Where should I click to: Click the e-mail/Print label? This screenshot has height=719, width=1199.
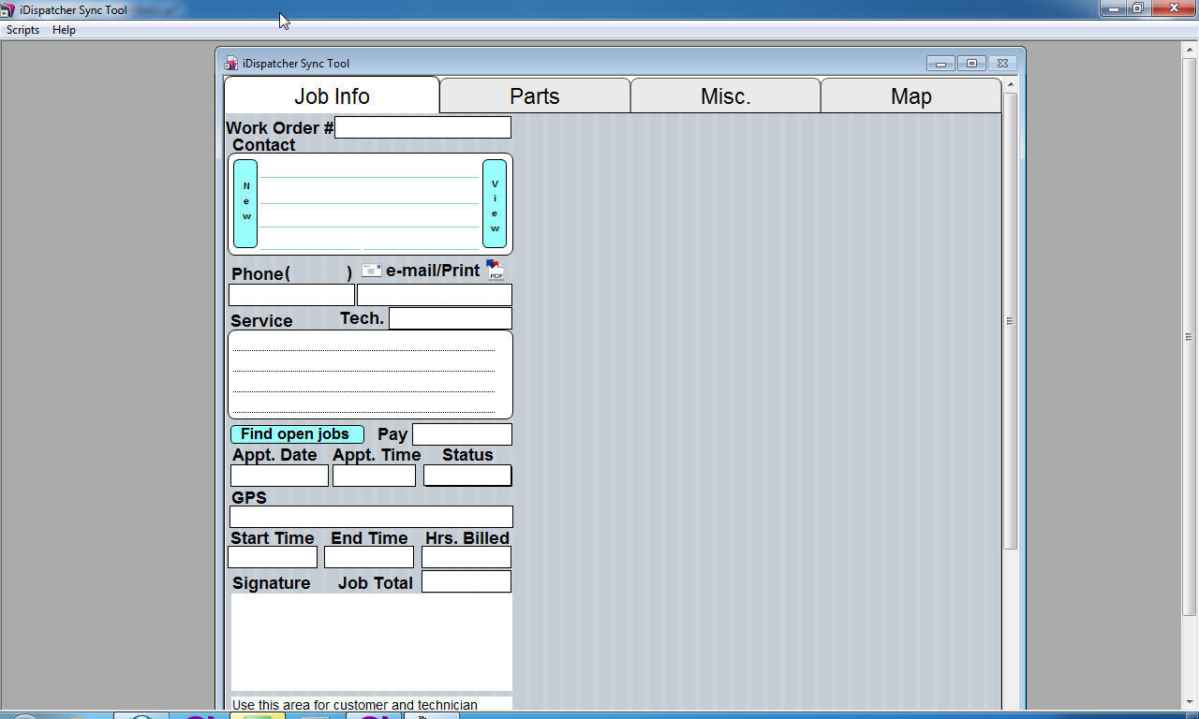pyautogui.click(x=433, y=271)
